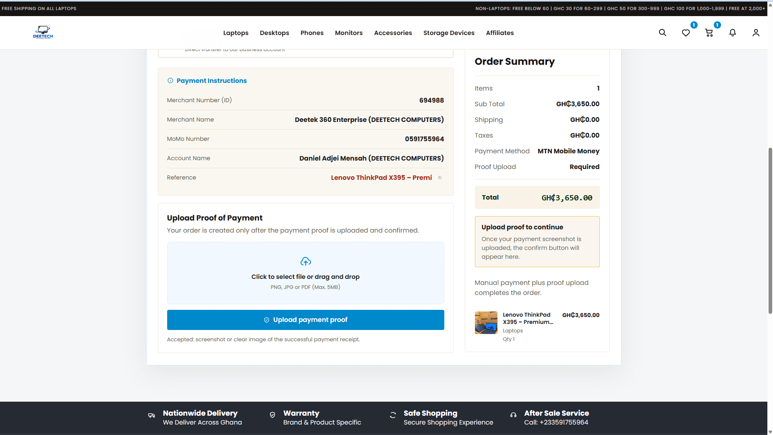
Task: Click the DEETECH logo
Action: 43,32
